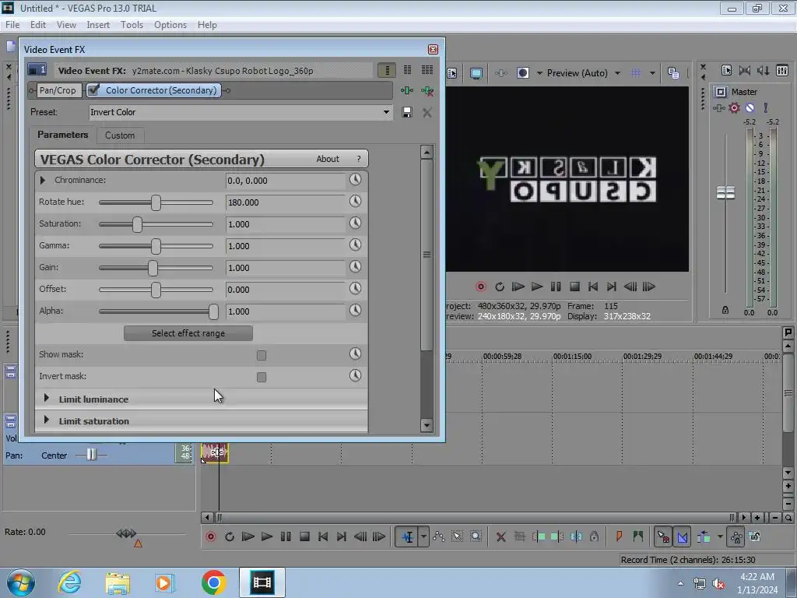Toggle Automatic Crossfades button
Image resolution: width=797 pixels, height=598 pixels.
pyautogui.click(x=682, y=536)
